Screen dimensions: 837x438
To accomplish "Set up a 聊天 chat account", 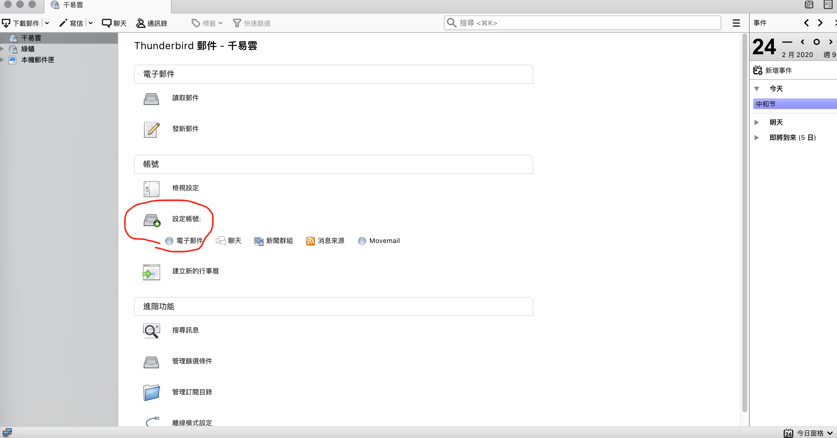I will point(228,241).
